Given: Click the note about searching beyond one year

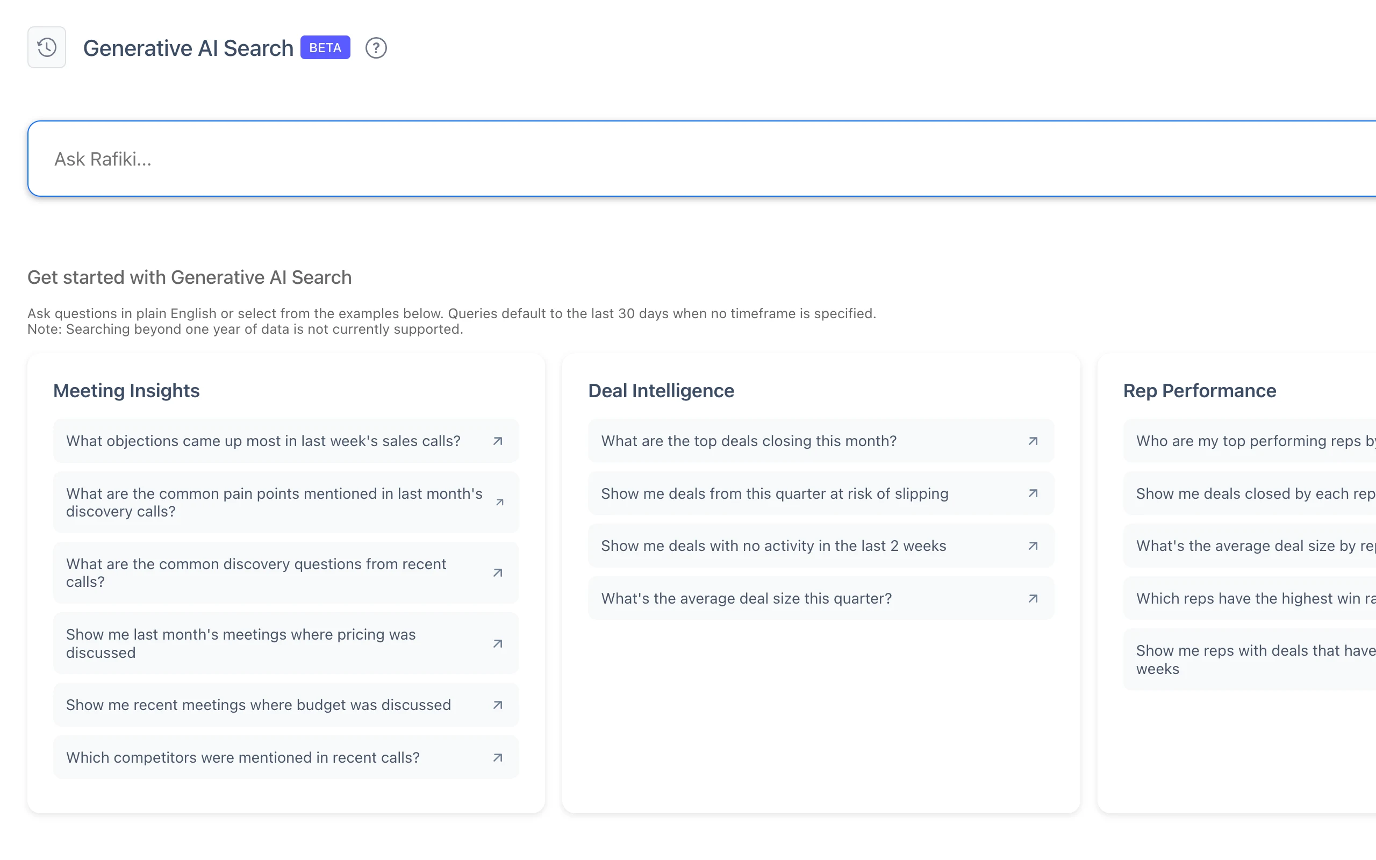Looking at the screenshot, I should coord(245,329).
